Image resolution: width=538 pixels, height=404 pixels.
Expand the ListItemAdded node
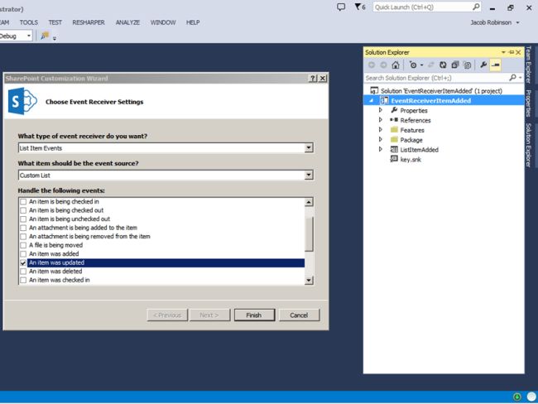click(380, 149)
